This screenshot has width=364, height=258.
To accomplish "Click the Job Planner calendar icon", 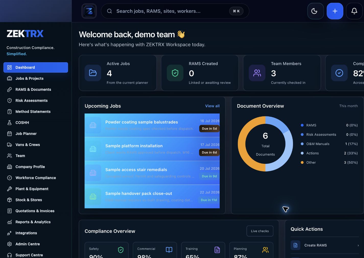I will coord(9,133).
